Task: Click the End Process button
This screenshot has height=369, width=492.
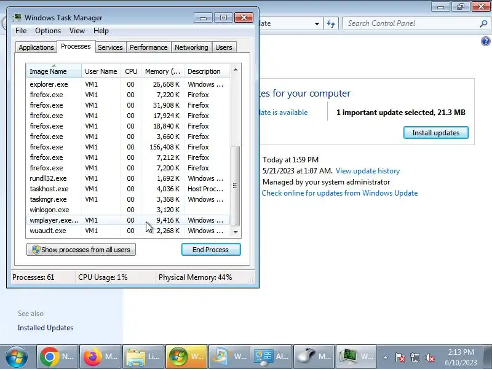Action: point(211,250)
